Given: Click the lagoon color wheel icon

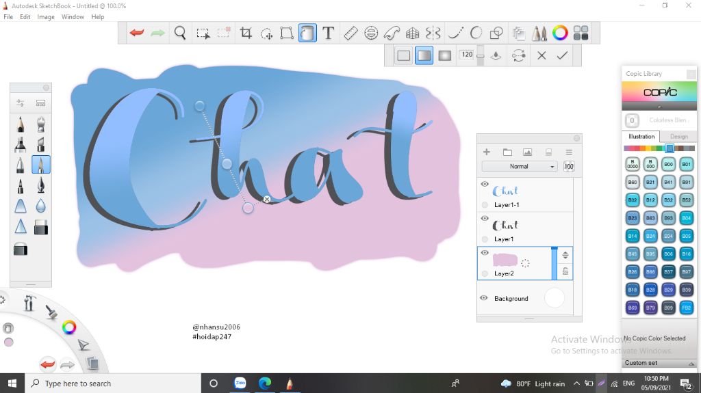Looking at the screenshot, I should [x=69, y=327].
